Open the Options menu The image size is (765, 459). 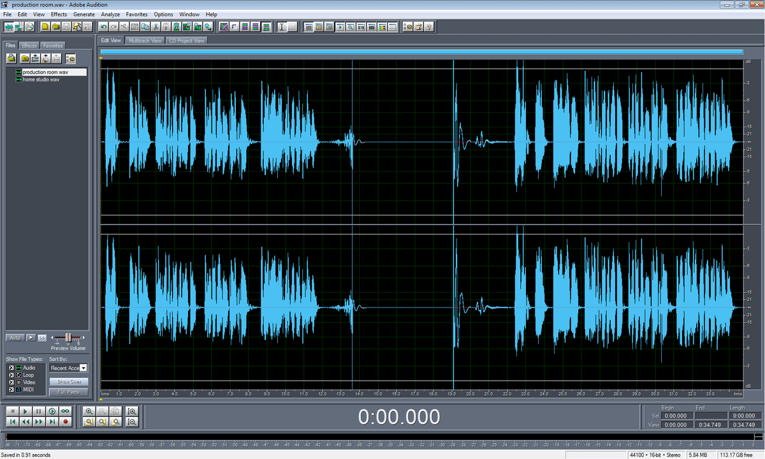pyautogui.click(x=163, y=14)
